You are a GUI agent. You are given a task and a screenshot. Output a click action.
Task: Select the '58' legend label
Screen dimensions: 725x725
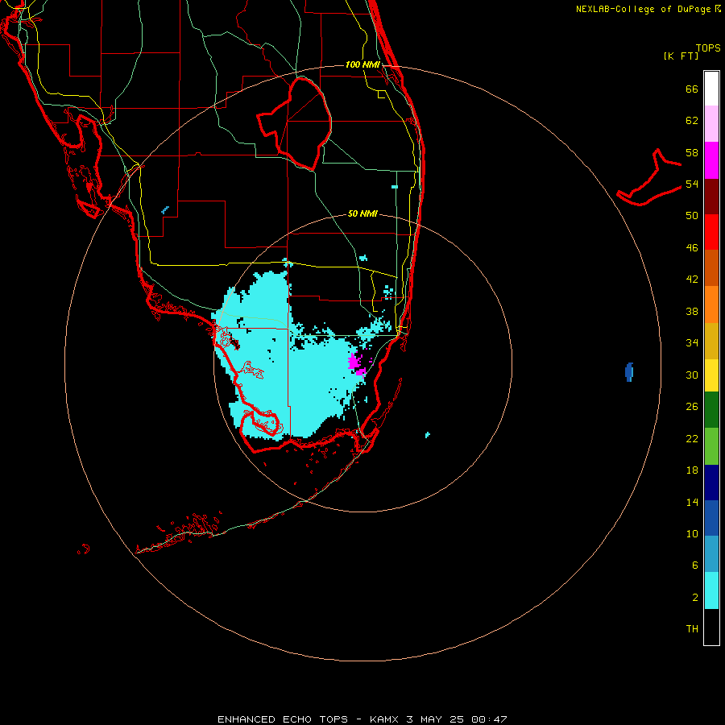(x=692, y=152)
